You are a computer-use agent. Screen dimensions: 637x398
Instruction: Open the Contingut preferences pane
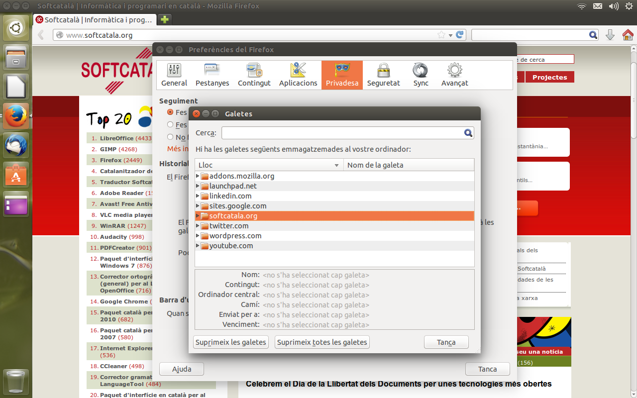point(254,75)
